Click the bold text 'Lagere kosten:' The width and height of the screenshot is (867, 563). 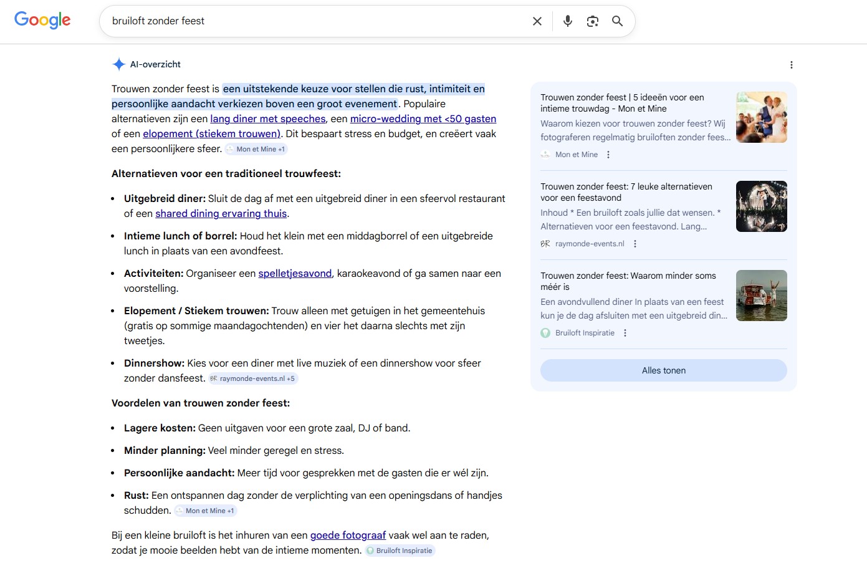160,428
